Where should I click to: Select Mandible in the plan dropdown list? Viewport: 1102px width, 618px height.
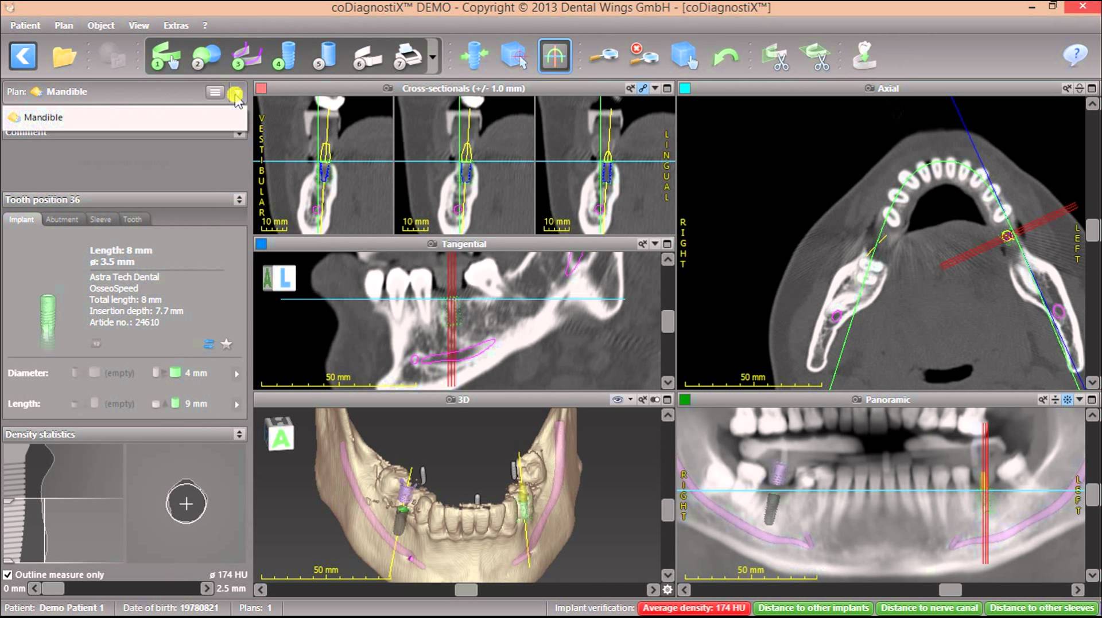pyautogui.click(x=124, y=117)
